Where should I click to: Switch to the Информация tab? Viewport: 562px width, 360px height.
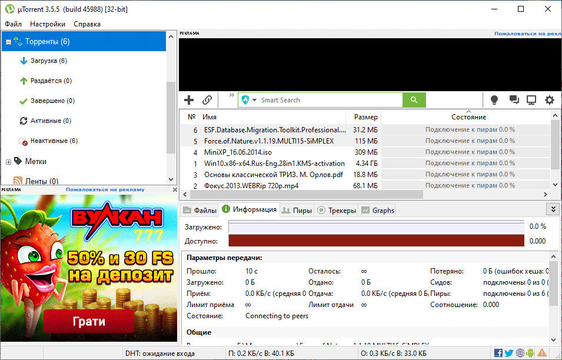point(250,209)
